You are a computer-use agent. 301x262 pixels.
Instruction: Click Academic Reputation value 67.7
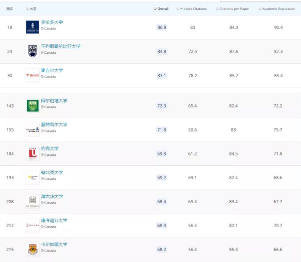[x=278, y=202]
